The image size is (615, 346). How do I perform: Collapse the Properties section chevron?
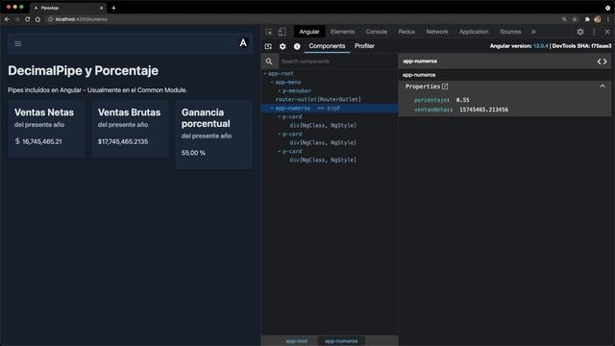click(x=603, y=86)
